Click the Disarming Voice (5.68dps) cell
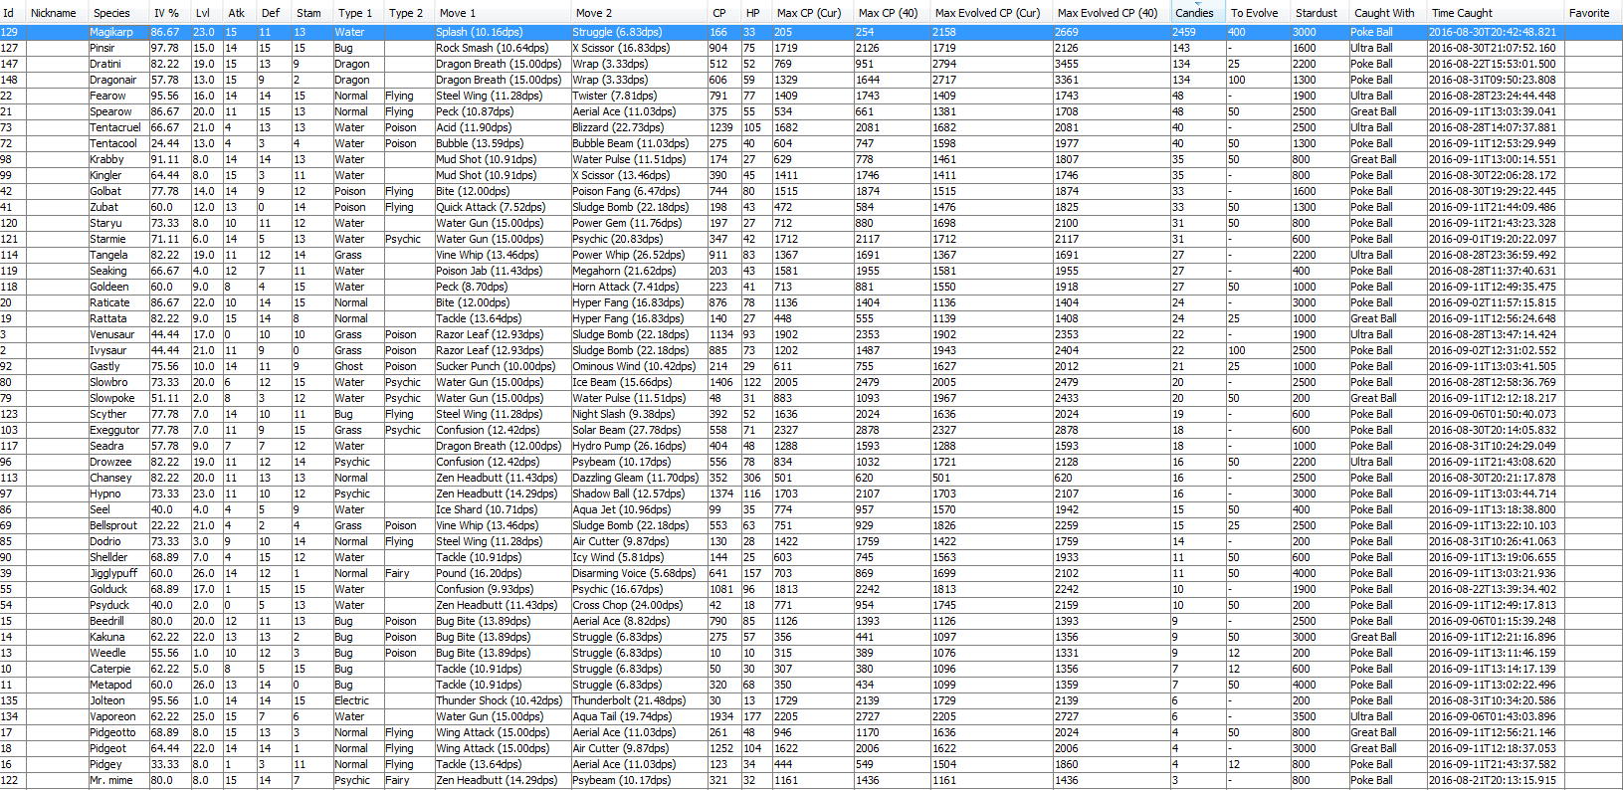This screenshot has width=1623, height=790. coord(638,573)
